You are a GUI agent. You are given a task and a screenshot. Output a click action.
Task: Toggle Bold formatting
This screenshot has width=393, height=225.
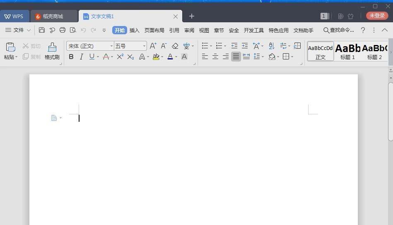pos(71,57)
